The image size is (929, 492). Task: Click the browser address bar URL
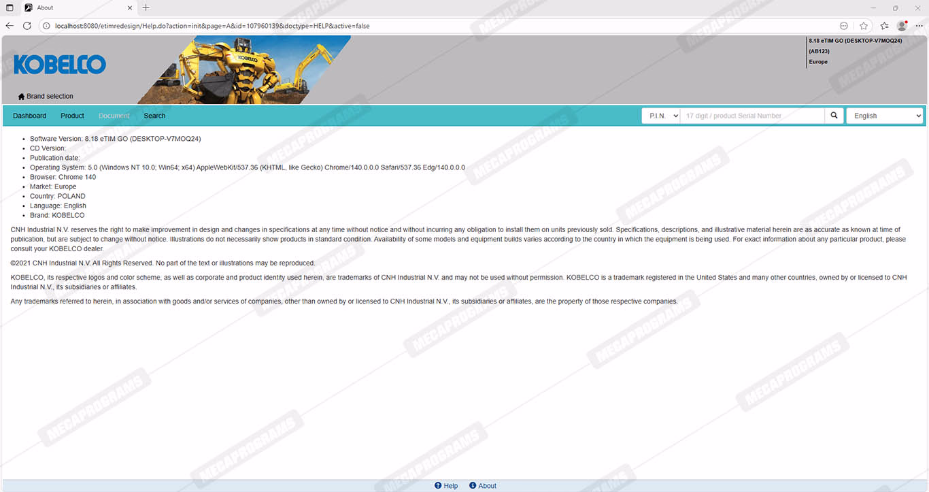[212, 26]
